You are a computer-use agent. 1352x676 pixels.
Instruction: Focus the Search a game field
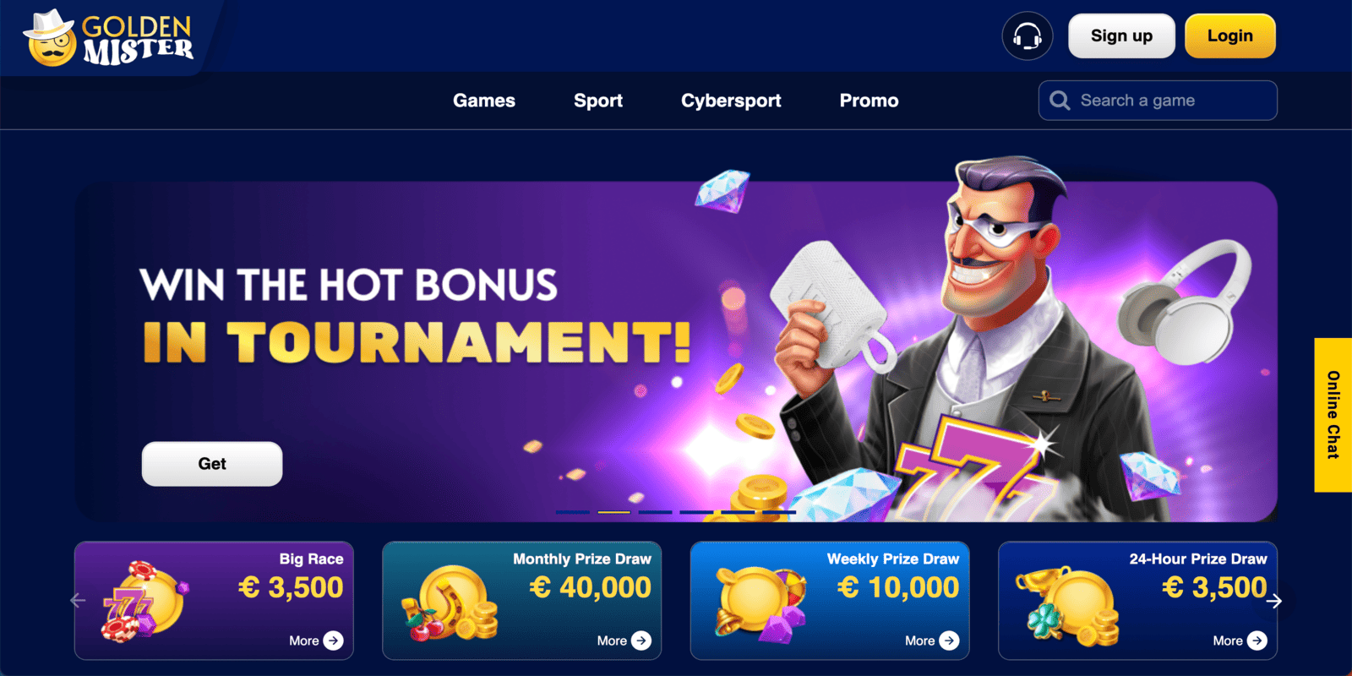(1158, 101)
